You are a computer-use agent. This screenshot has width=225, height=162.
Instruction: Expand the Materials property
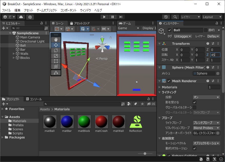[x=159, y=87]
